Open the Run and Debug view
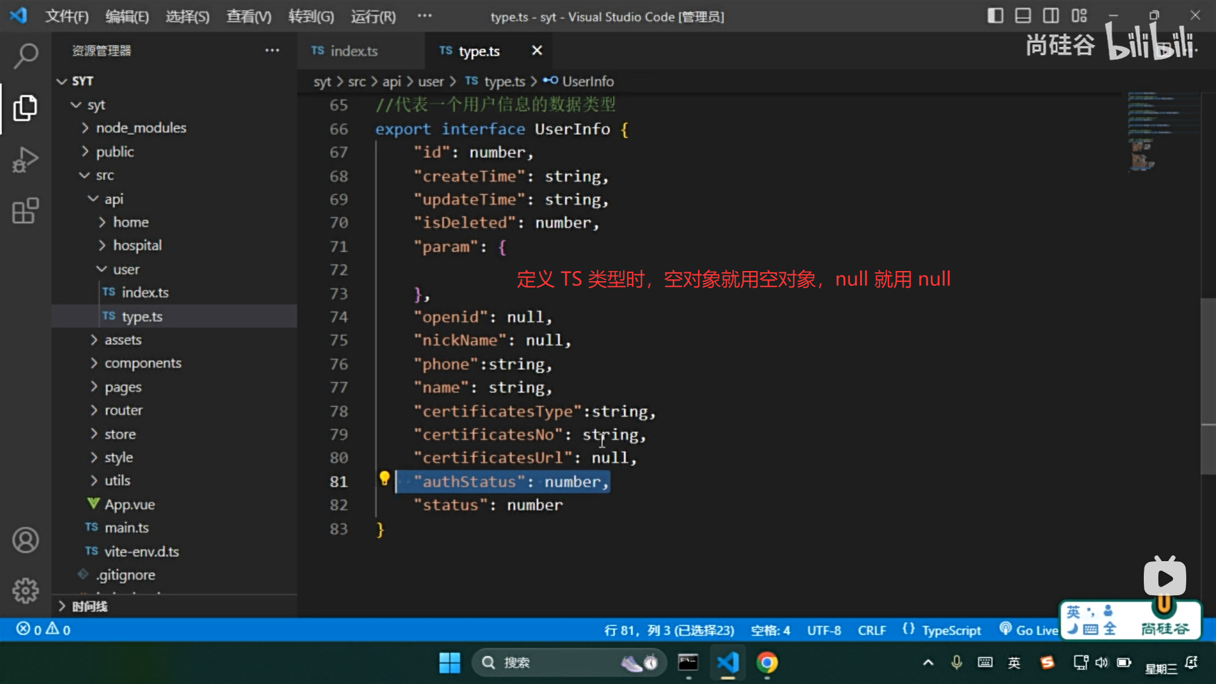This screenshot has width=1216, height=684. click(x=25, y=160)
